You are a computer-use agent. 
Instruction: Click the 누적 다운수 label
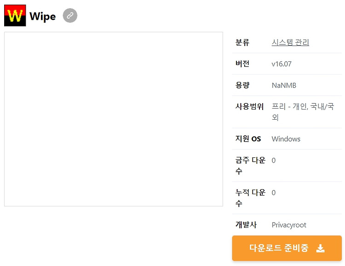coord(250,198)
